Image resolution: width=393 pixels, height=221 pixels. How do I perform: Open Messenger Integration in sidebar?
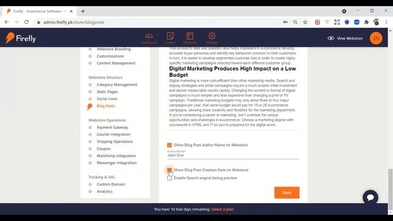point(117,163)
